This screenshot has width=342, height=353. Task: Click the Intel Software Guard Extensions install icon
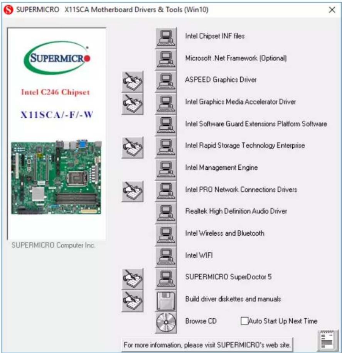(x=166, y=125)
